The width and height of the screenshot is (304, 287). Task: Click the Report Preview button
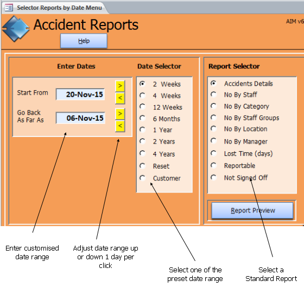click(252, 210)
